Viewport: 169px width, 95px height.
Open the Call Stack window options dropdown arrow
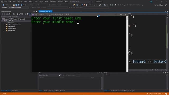(x=164, y=73)
